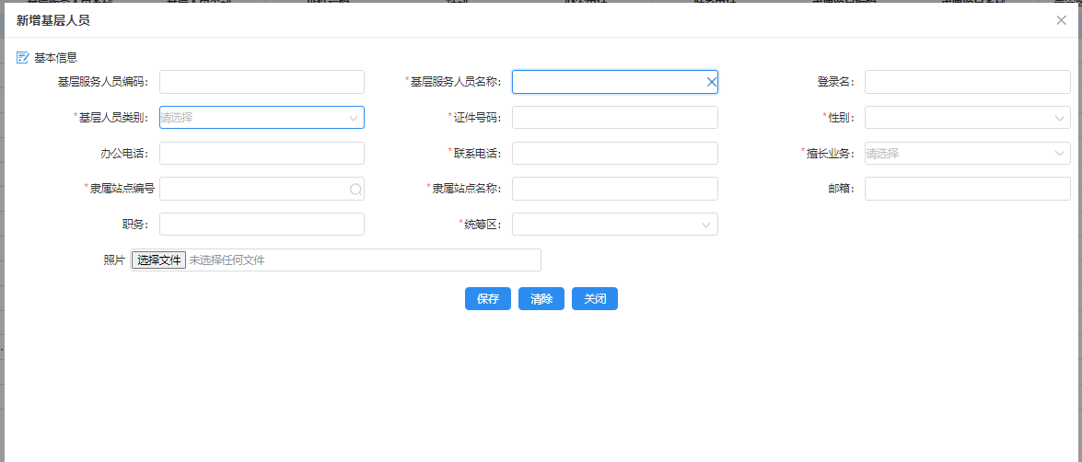This screenshot has height=462, width=1082.
Task: Focus the 联系电话 input field
Action: pos(614,154)
